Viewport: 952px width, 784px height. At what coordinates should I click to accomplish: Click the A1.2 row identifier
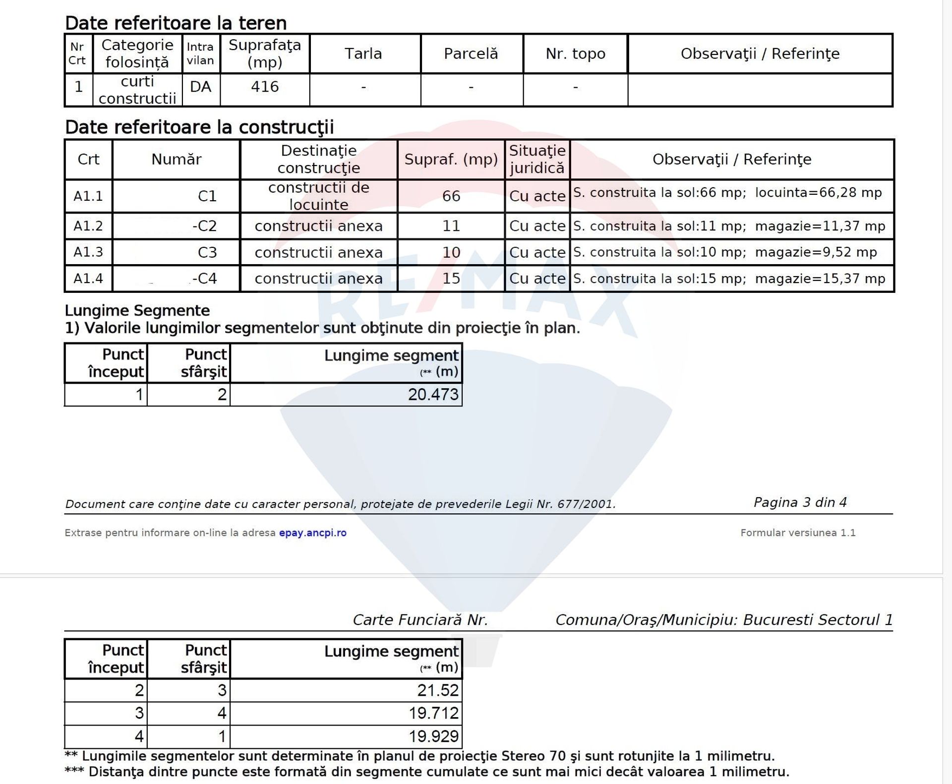88,226
